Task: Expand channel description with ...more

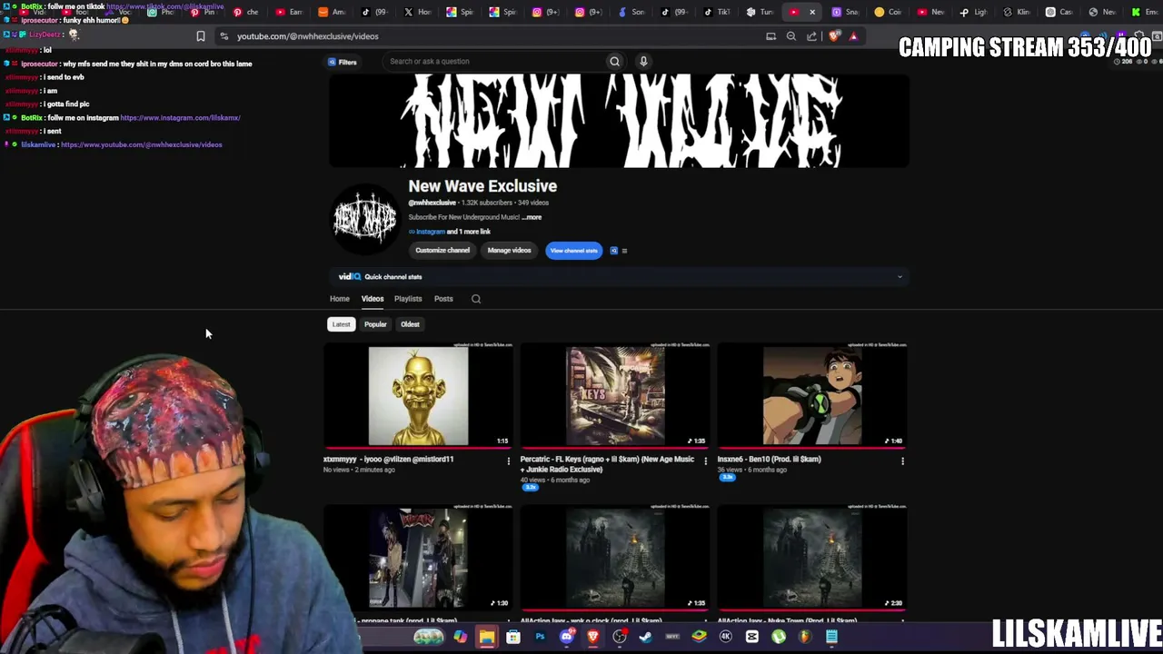Action: pyautogui.click(x=532, y=217)
